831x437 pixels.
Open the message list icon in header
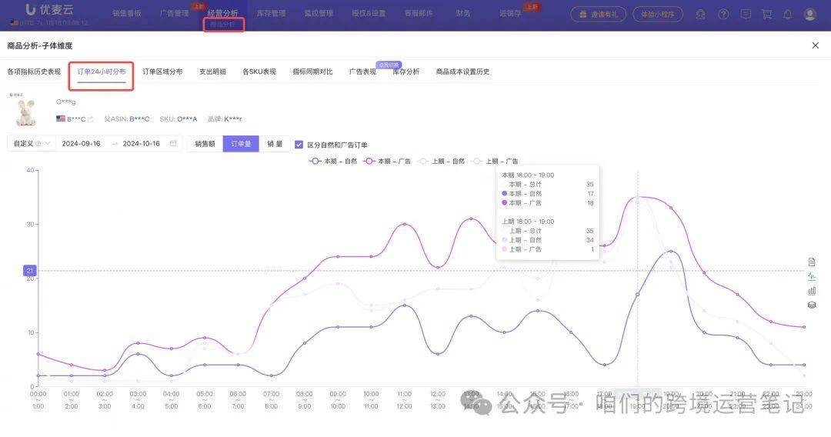(x=745, y=15)
